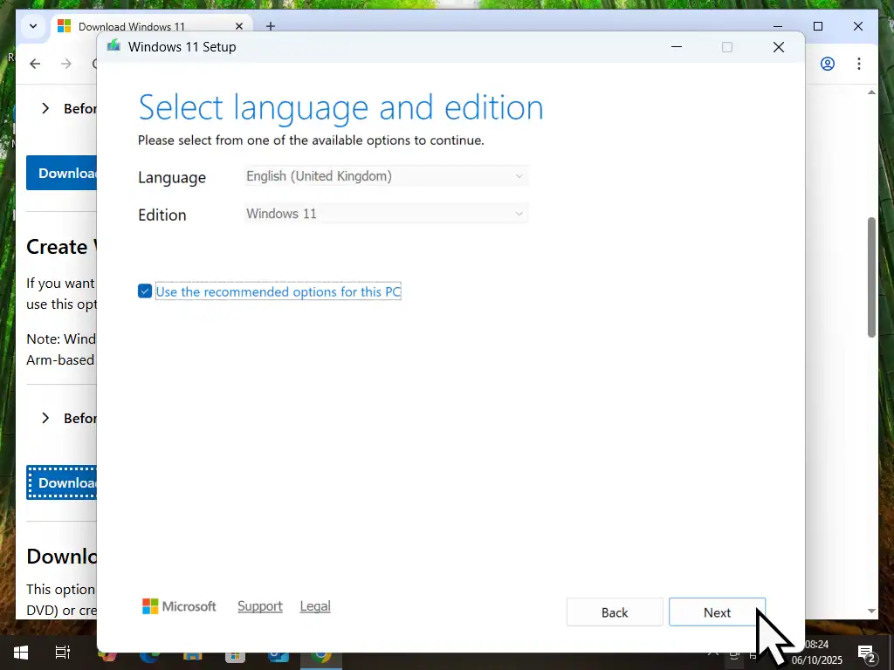Open Chrome's tab search dropdown arrow
This screenshot has height=670, width=894.
32,26
